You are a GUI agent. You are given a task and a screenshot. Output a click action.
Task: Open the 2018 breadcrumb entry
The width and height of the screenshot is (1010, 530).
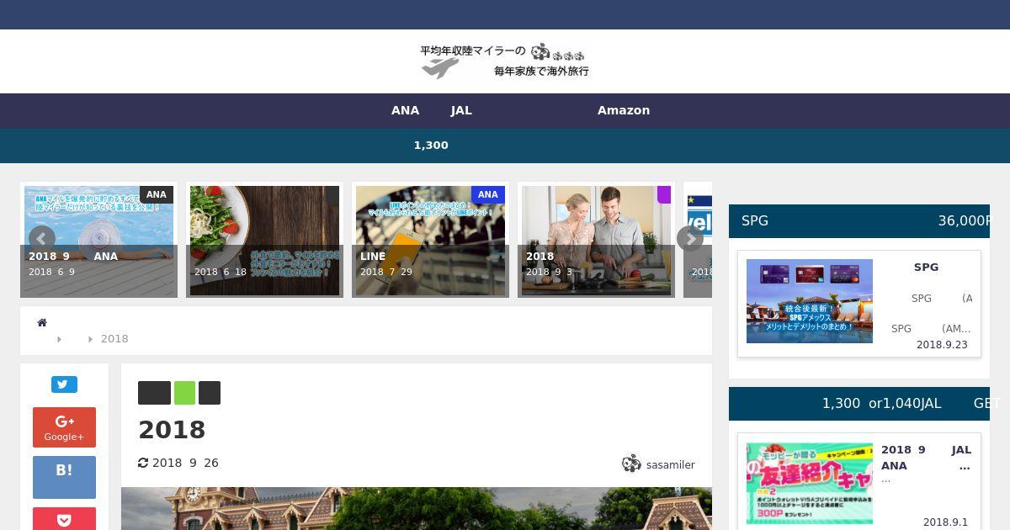pyautogui.click(x=114, y=338)
